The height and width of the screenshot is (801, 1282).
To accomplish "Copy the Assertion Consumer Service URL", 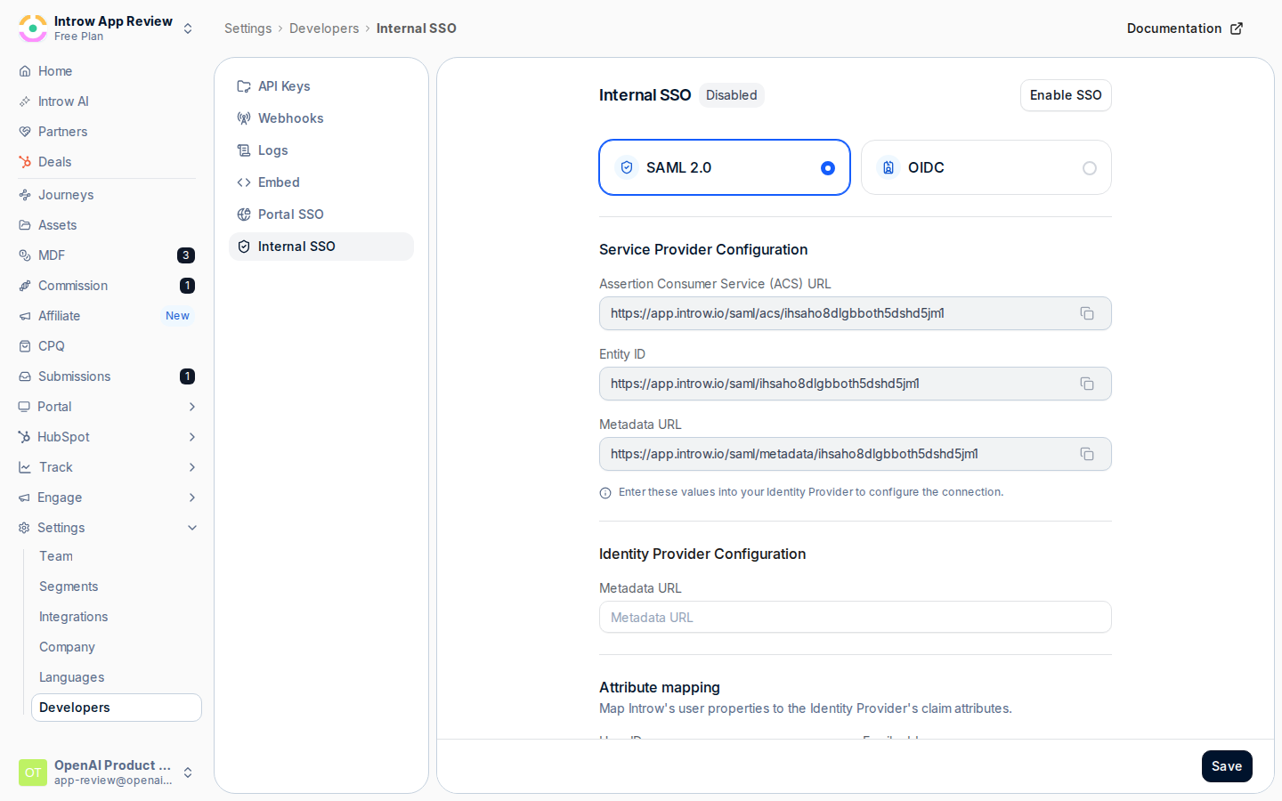I will pyautogui.click(x=1087, y=313).
